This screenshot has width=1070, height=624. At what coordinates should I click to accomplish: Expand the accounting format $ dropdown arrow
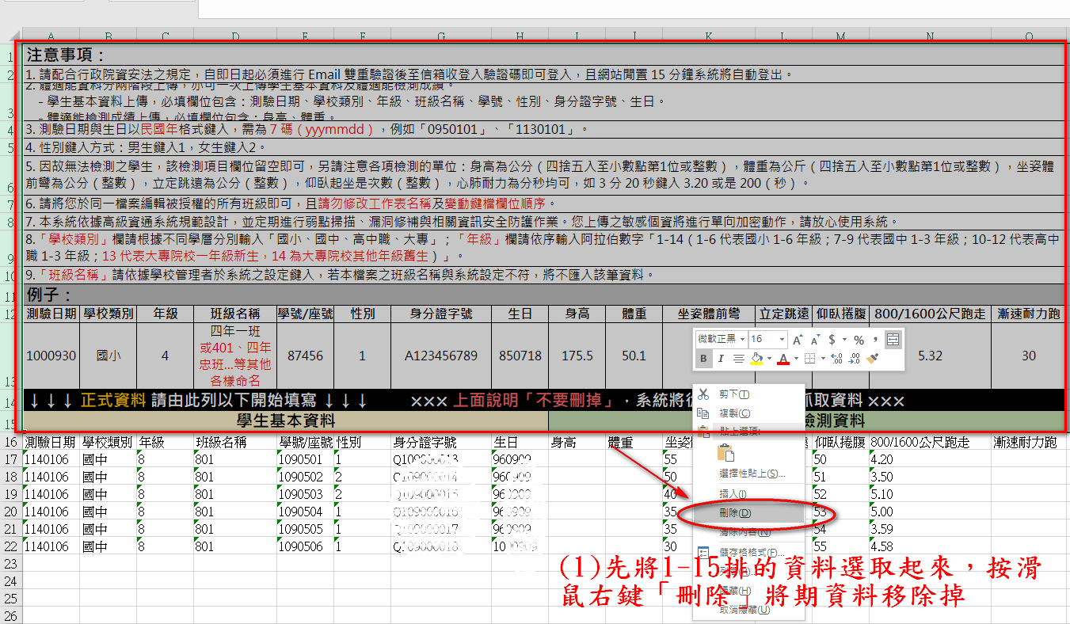tap(844, 340)
